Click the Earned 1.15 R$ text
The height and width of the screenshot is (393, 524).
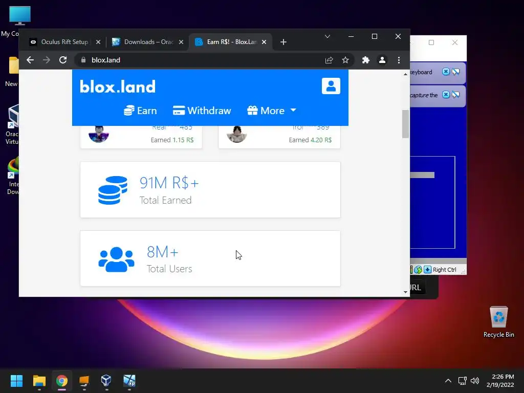172,140
